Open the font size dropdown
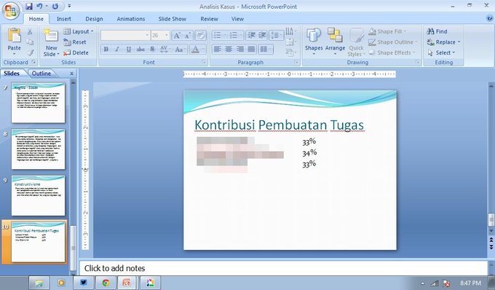 click(x=167, y=36)
